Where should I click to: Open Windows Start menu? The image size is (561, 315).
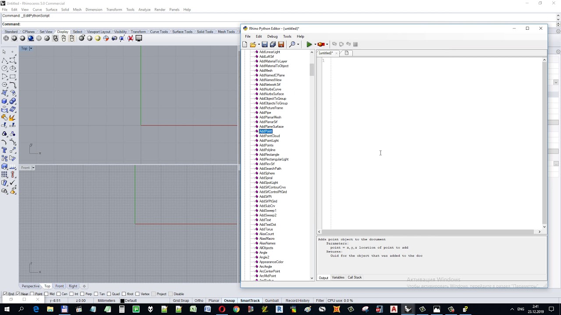(7, 309)
